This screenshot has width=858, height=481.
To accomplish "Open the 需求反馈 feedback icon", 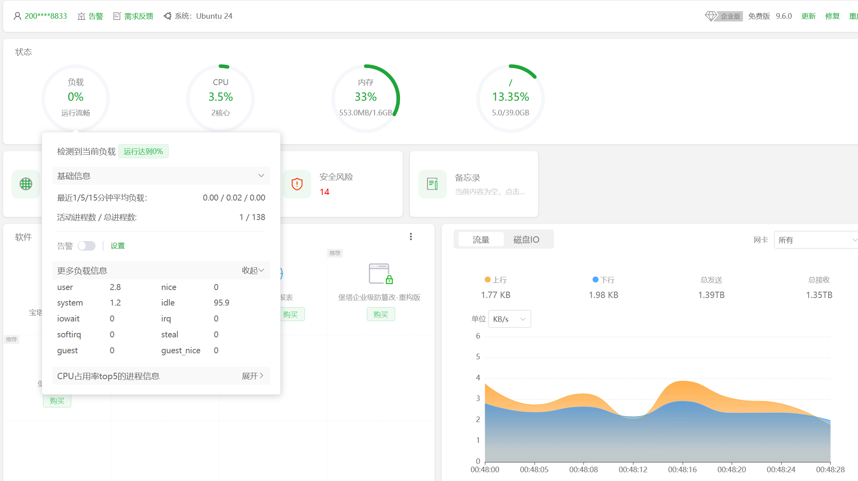I will tap(117, 16).
